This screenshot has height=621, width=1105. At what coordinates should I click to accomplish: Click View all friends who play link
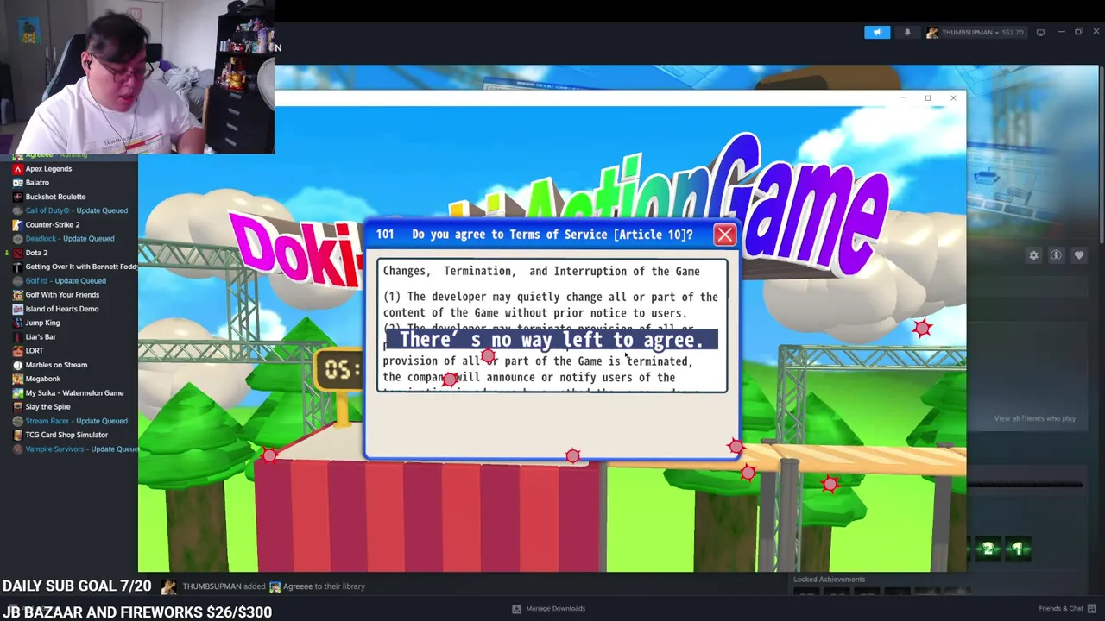point(1034,418)
